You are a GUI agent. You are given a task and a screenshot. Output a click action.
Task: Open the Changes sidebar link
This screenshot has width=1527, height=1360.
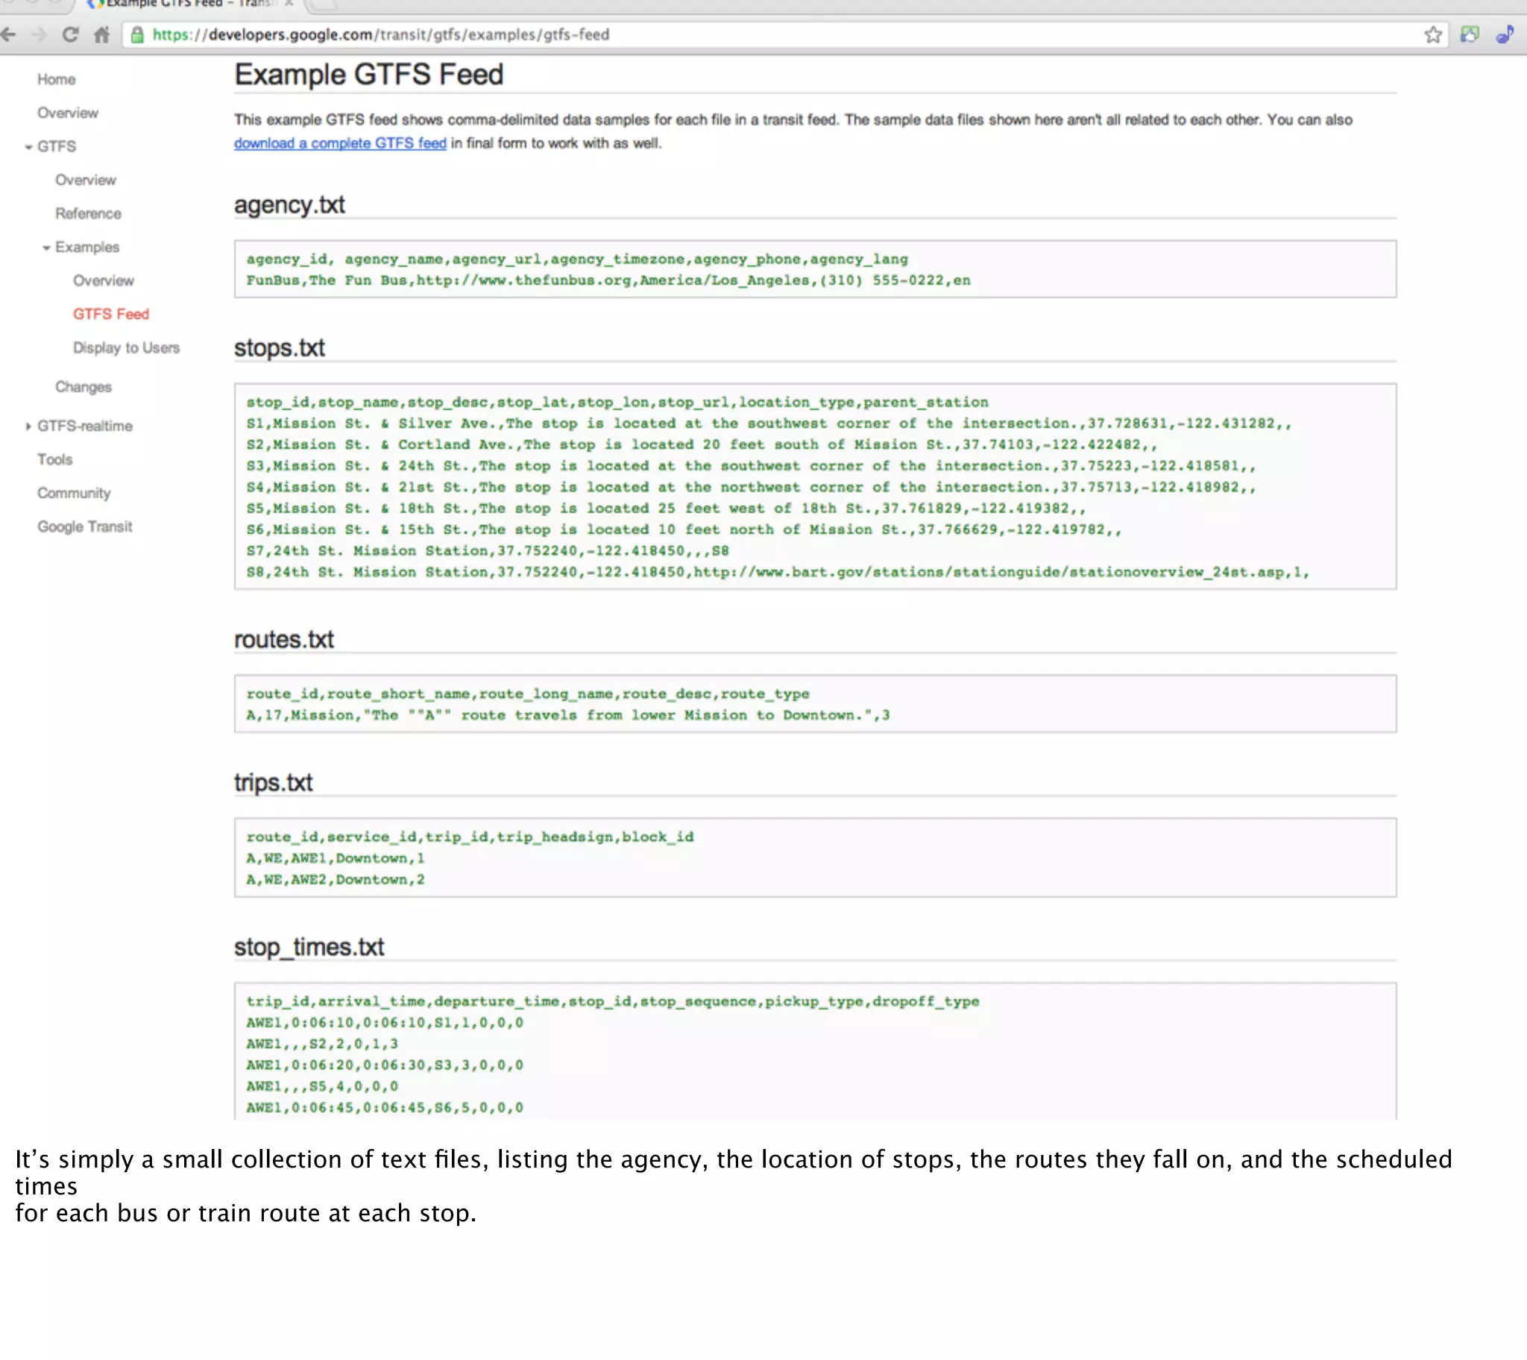[83, 387]
